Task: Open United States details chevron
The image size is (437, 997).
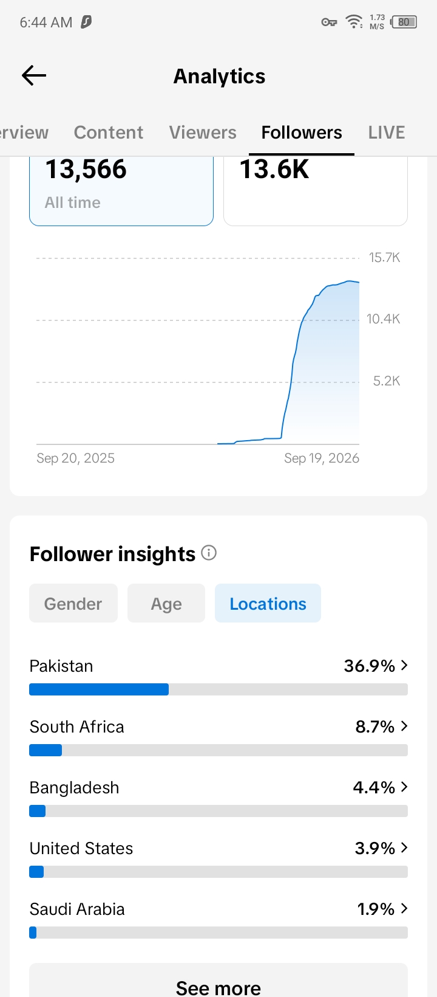Action: pyautogui.click(x=404, y=847)
